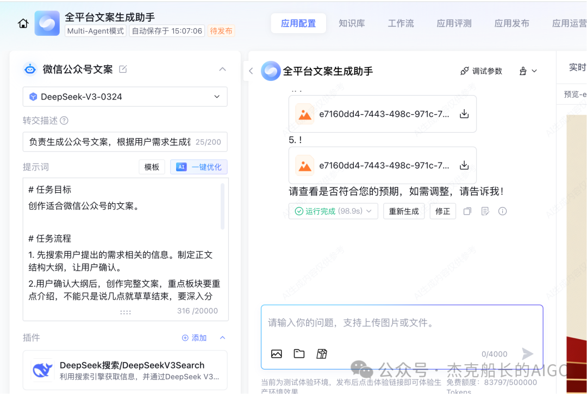Screen dimensions: 587x394
Task: Click inside the 提示词 prompt text area
Action: click(x=126, y=249)
